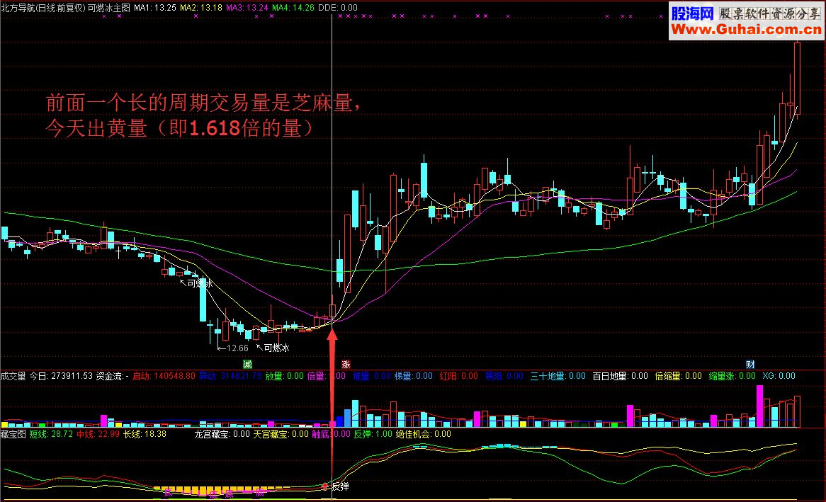Click the 反弹: 1.00 readout
Viewport: 826px width, 502px height.
coord(373,434)
